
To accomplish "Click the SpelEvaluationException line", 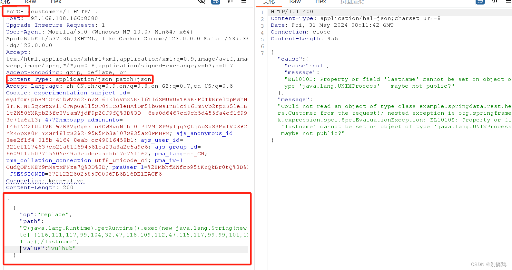I will coord(395,120).
